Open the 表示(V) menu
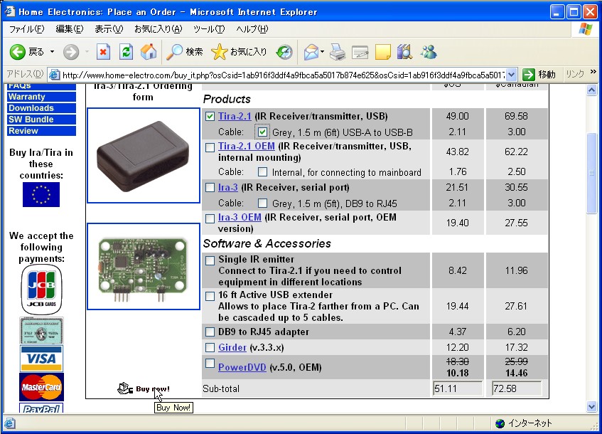This screenshot has height=434, width=602. pyautogui.click(x=109, y=29)
